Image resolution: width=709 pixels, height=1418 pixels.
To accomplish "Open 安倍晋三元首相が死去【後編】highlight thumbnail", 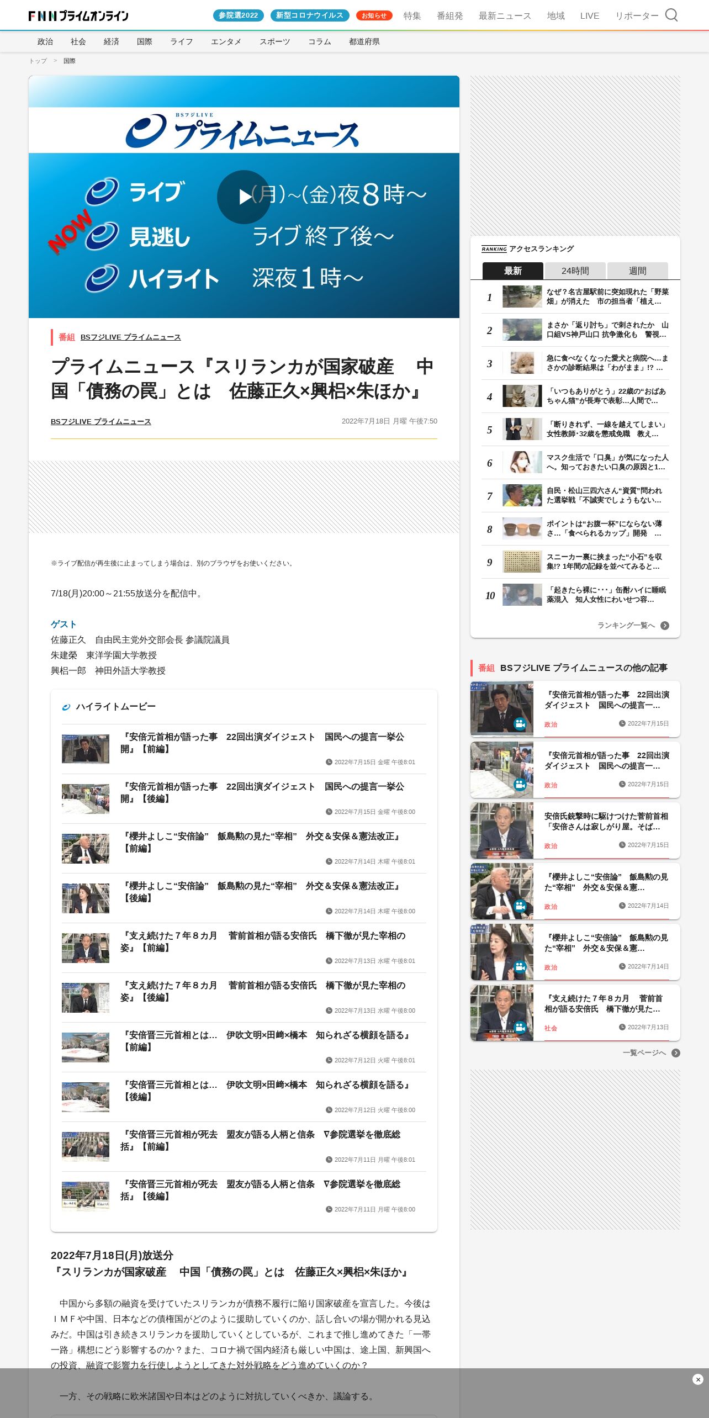I will click(86, 1196).
